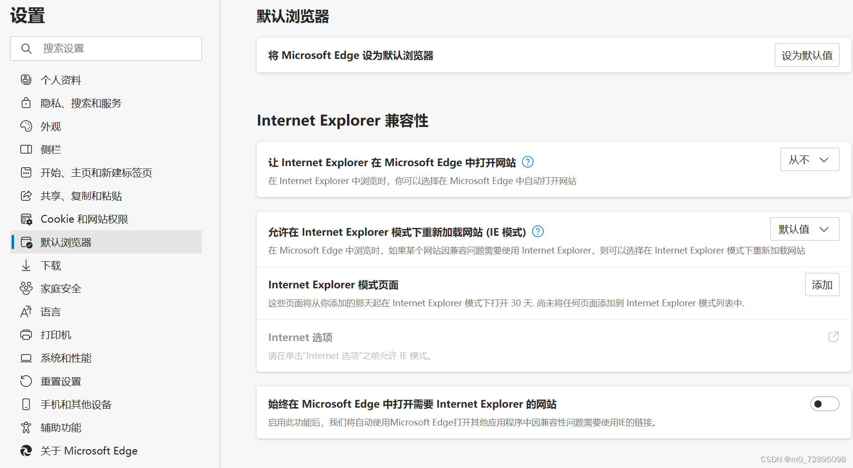Click help icon next to 让 Internet Explorer 在 Edge 中打开网站

[528, 162]
